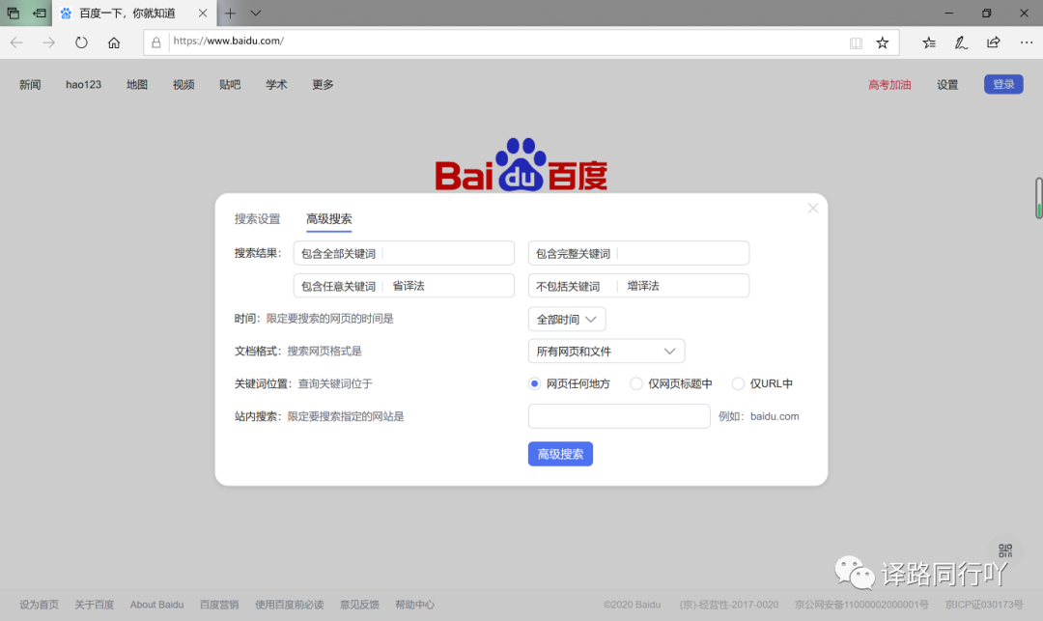Click About Baidu footer link
Viewport: 1043px width, 621px height.
(x=157, y=605)
